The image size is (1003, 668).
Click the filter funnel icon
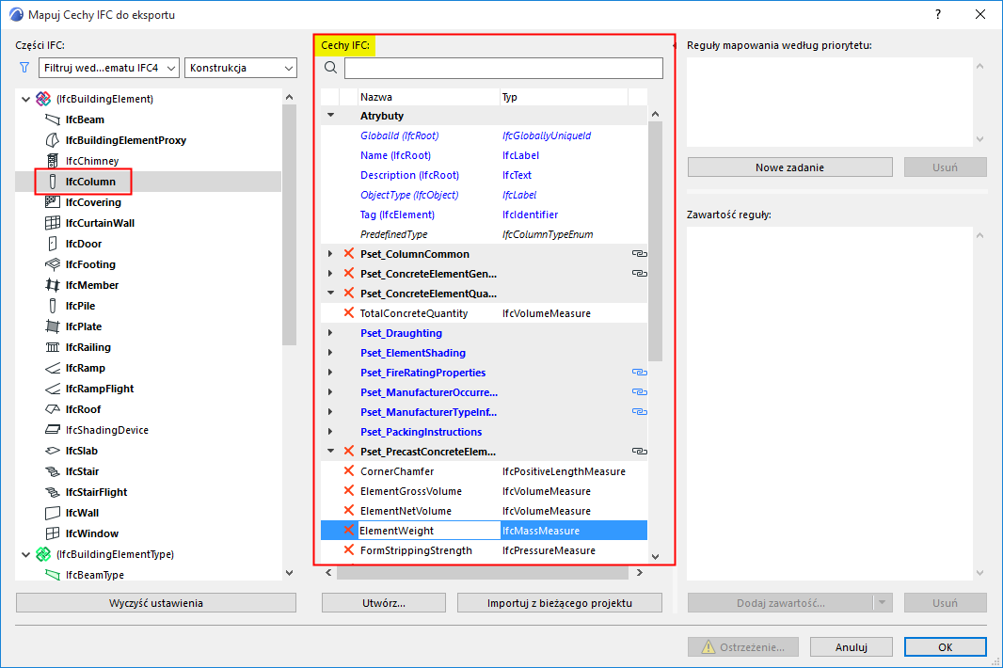pos(24,67)
